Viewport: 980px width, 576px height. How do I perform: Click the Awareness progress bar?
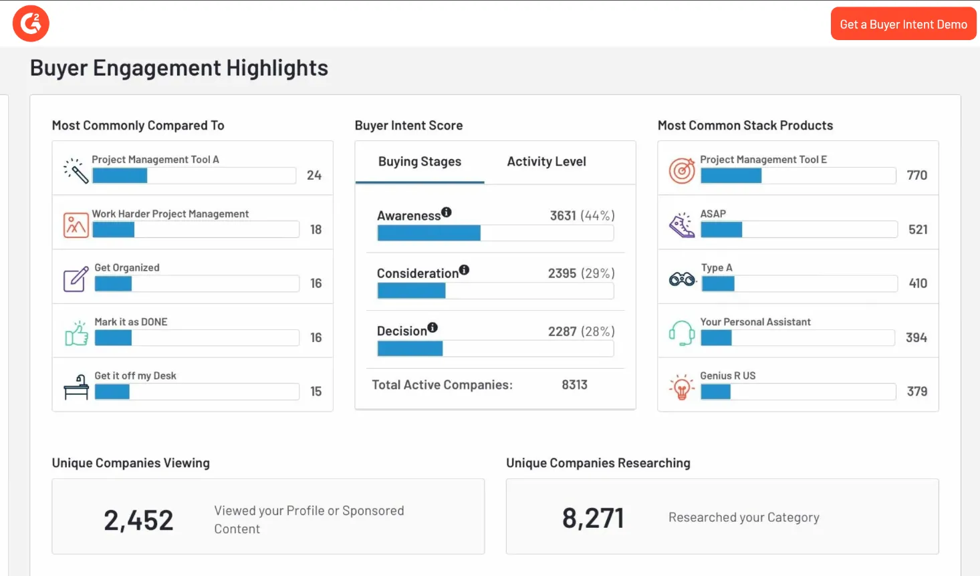(495, 233)
